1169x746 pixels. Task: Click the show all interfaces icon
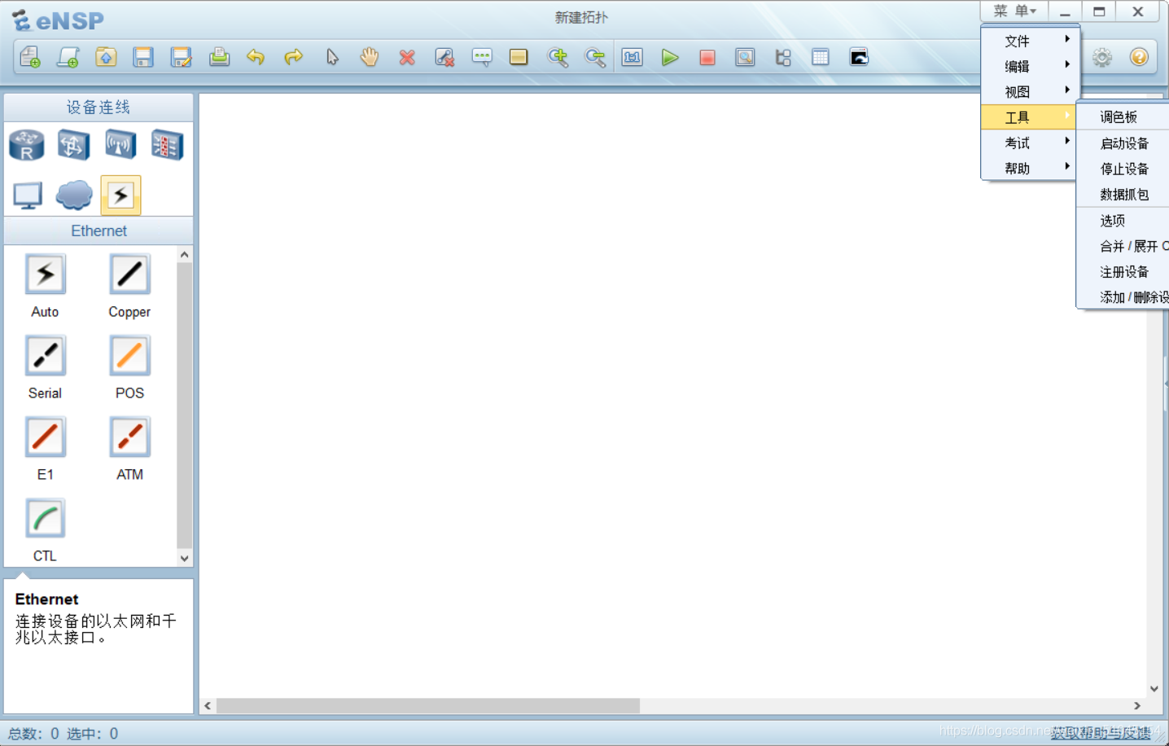783,57
